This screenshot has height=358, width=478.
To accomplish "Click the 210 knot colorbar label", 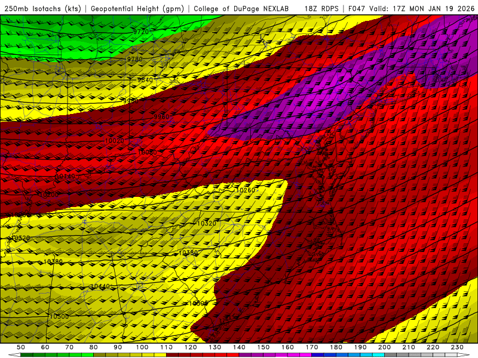I will tap(409, 347).
